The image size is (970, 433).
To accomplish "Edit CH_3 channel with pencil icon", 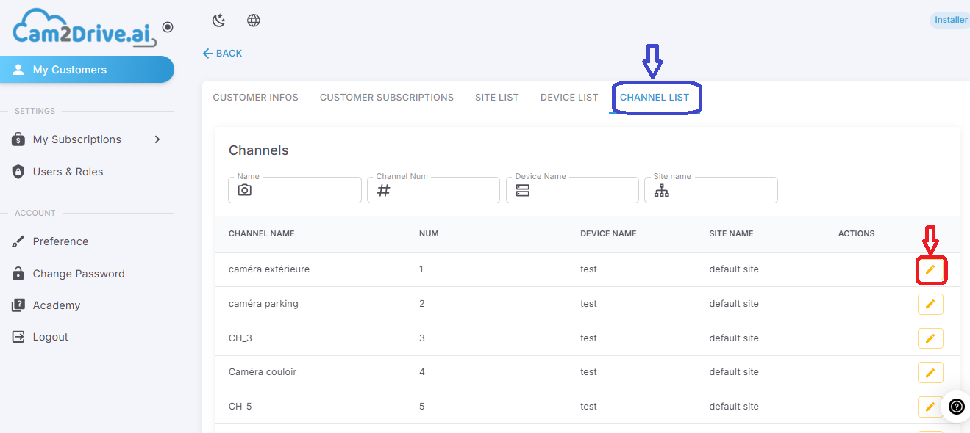I will tap(930, 338).
